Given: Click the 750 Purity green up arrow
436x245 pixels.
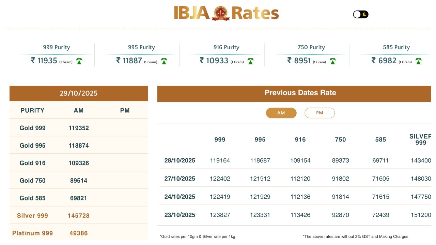Looking at the screenshot, I should click(333, 61).
